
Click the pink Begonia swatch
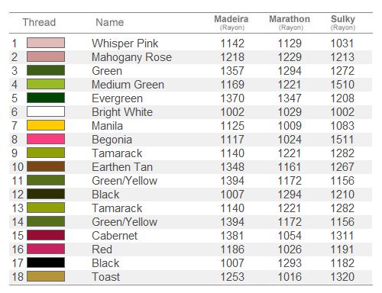[46, 139]
